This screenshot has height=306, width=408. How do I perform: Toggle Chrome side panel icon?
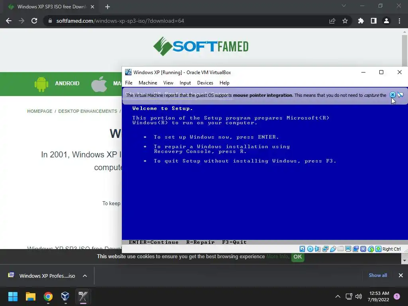click(374, 21)
